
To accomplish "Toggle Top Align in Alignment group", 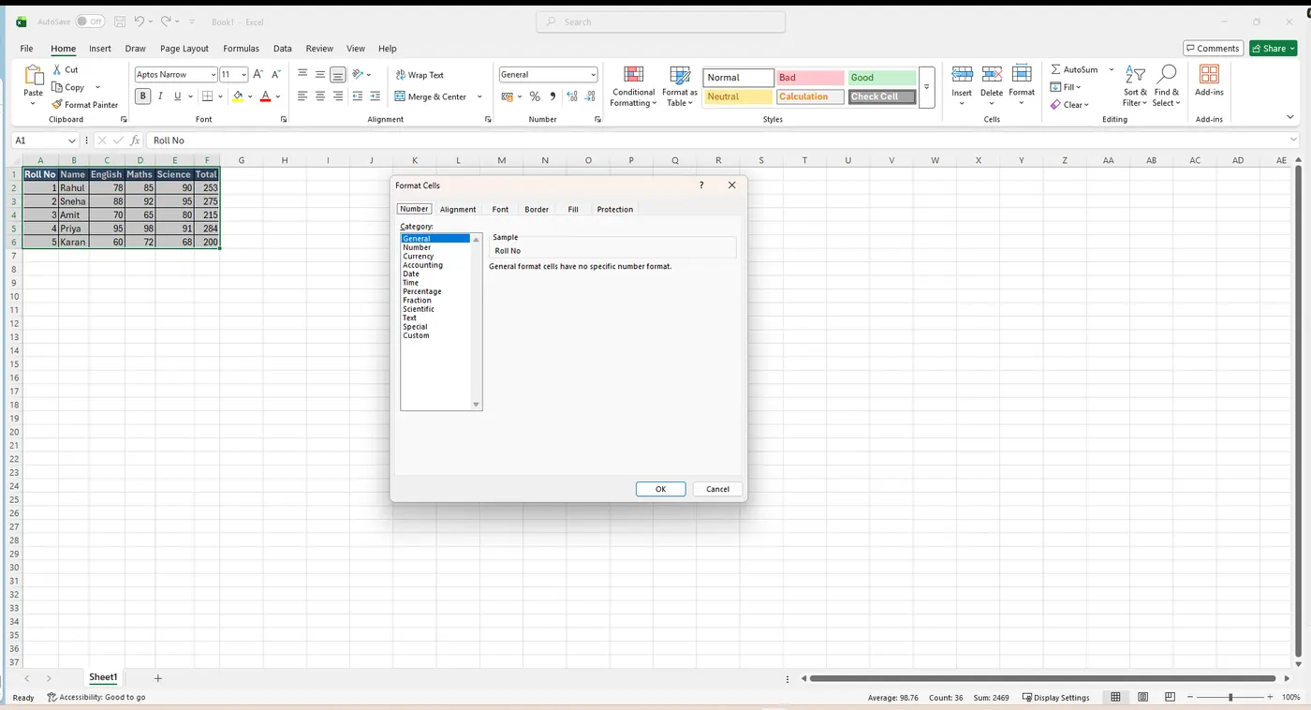I will (302, 74).
